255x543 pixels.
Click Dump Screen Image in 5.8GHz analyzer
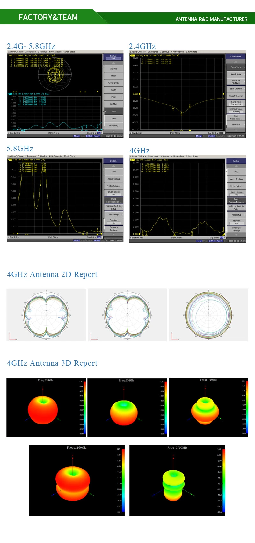(113, 200)
